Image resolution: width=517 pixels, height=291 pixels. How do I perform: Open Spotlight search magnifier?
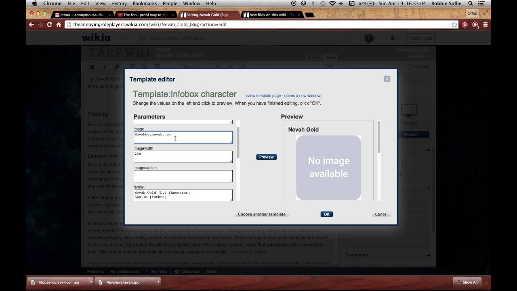coord(471,4)
